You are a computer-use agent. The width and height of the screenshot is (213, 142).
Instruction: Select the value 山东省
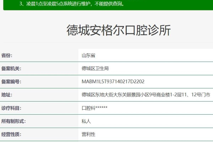[x=88, y=55]
